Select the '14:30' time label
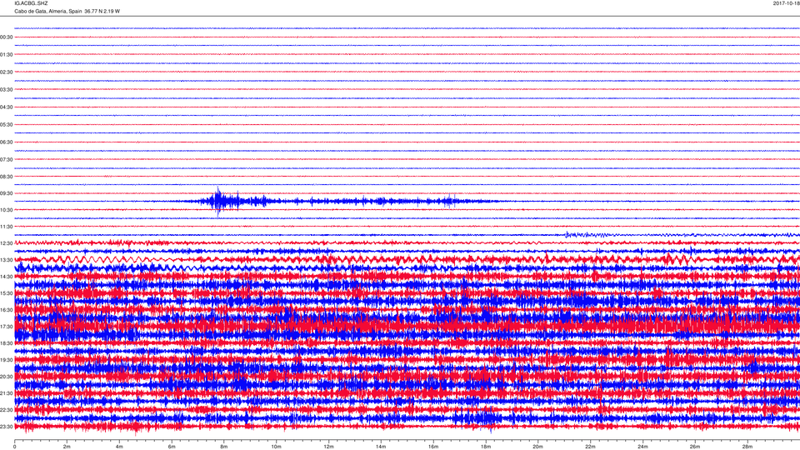 (x=7, y=277)
